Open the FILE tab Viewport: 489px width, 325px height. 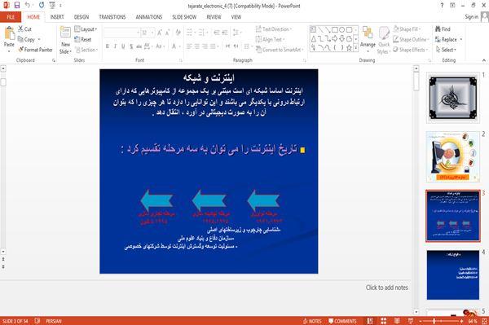11,17
